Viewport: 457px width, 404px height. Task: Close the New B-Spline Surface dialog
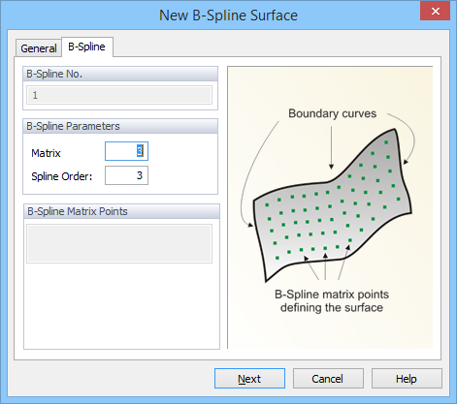pyautogui.click(x=435, y=12)
